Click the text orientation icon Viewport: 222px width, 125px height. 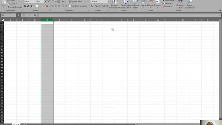[x=63, y=1]
